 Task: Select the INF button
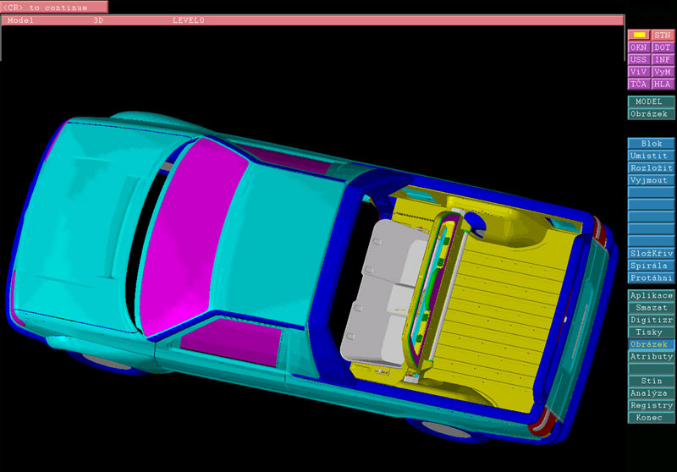(663, 59)
